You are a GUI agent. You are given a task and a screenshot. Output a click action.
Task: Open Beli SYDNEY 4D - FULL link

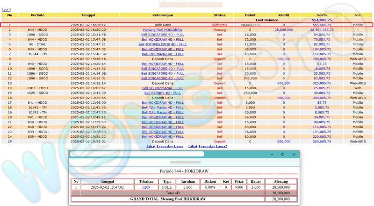[x=162, y=92]
